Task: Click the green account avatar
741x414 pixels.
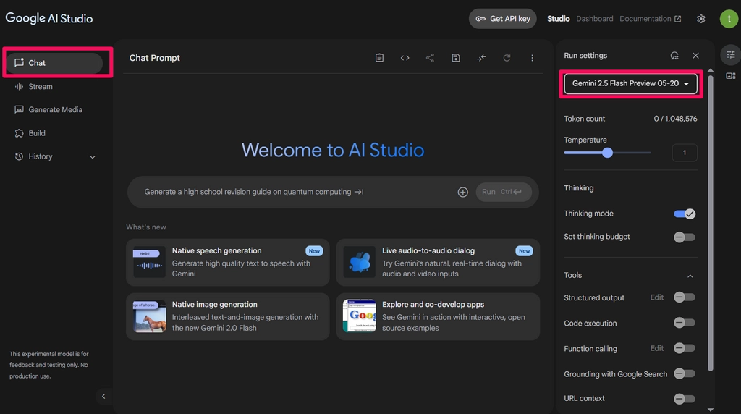Action: pyautogui.click(x=729, y=19)
